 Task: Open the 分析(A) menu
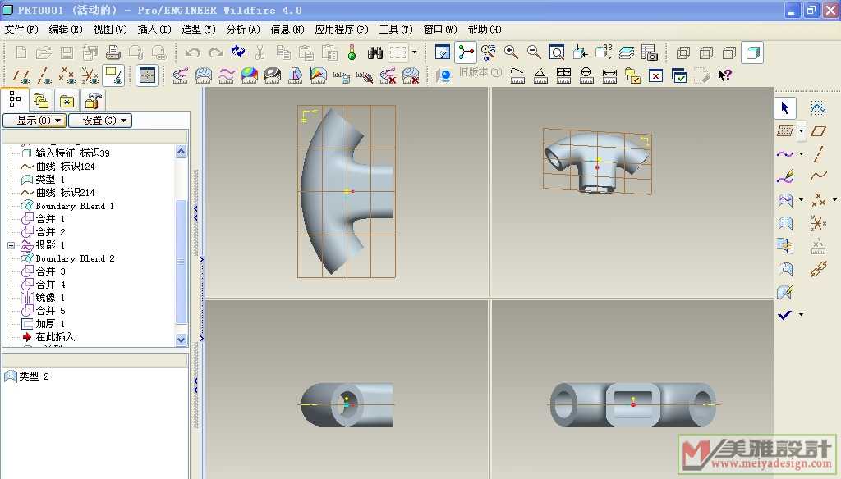coord(243,30)
